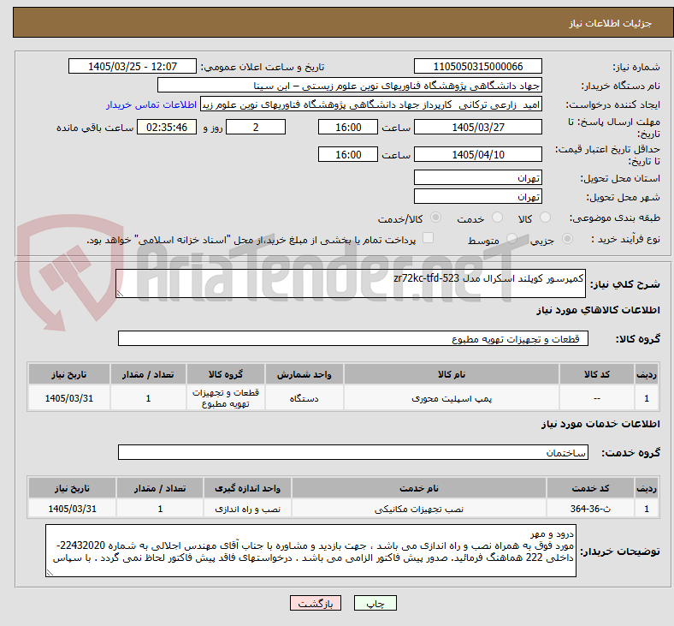Viewport: 674px width, 626px height.
Task: Click the description resize grip corner
Action: (x=120, y=293)
